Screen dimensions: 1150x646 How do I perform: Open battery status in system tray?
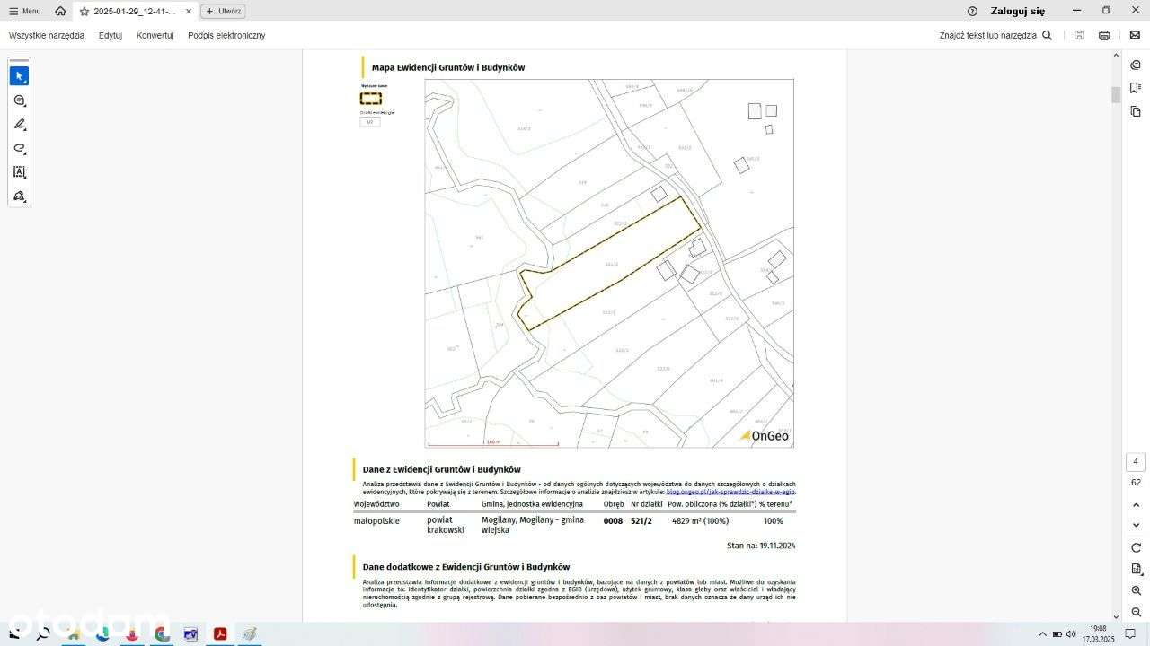pos(1057,634)
